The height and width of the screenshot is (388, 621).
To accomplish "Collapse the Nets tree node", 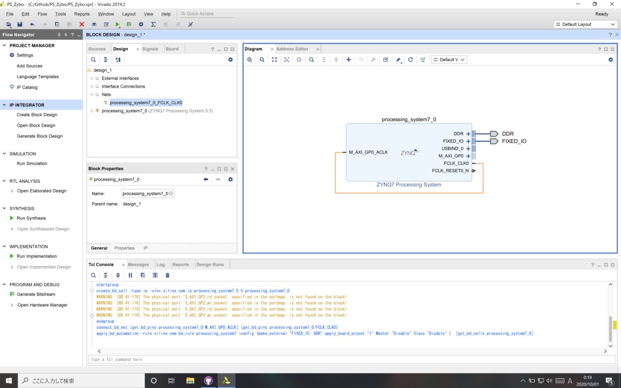I will tap(92, 95).
